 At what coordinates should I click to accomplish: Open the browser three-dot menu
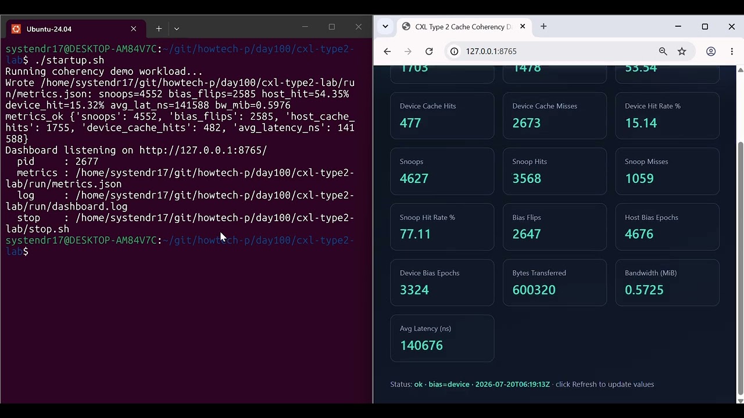[732, 51]
